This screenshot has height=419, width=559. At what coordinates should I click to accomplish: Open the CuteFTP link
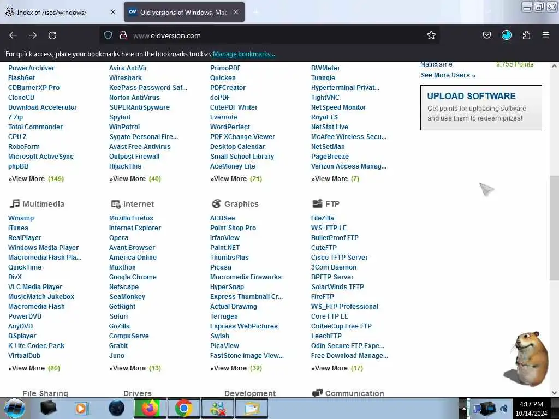[324, 248]
